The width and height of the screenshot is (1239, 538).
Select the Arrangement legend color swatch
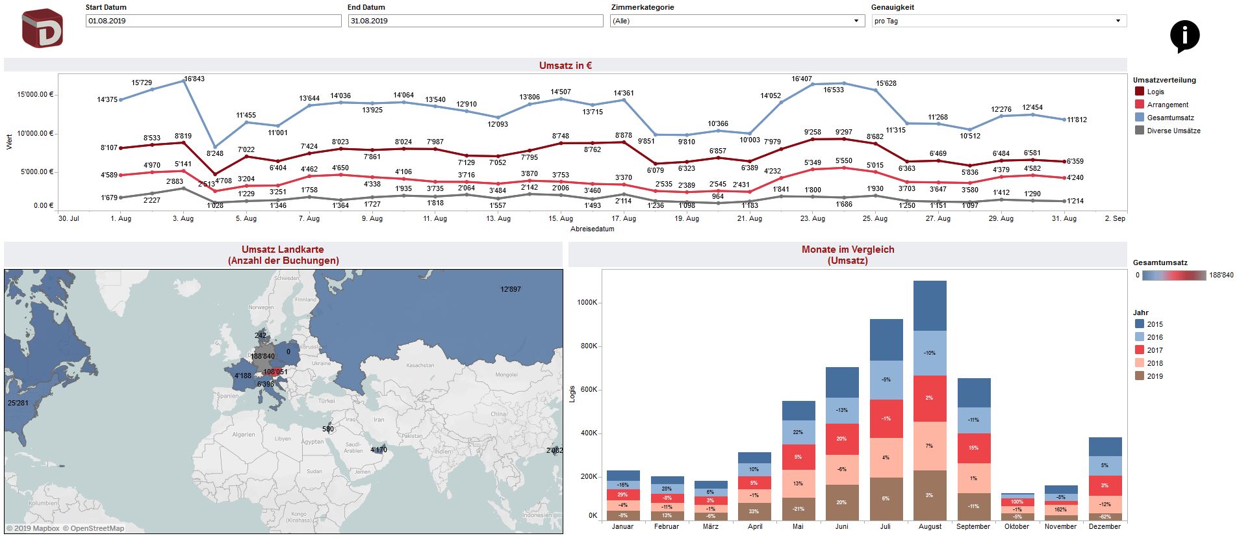(x=1140, y=105)
